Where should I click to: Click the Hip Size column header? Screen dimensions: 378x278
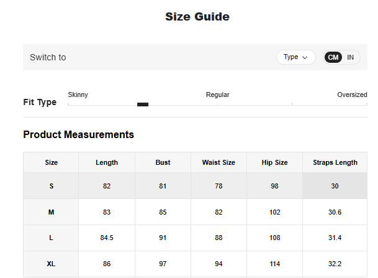274,162
